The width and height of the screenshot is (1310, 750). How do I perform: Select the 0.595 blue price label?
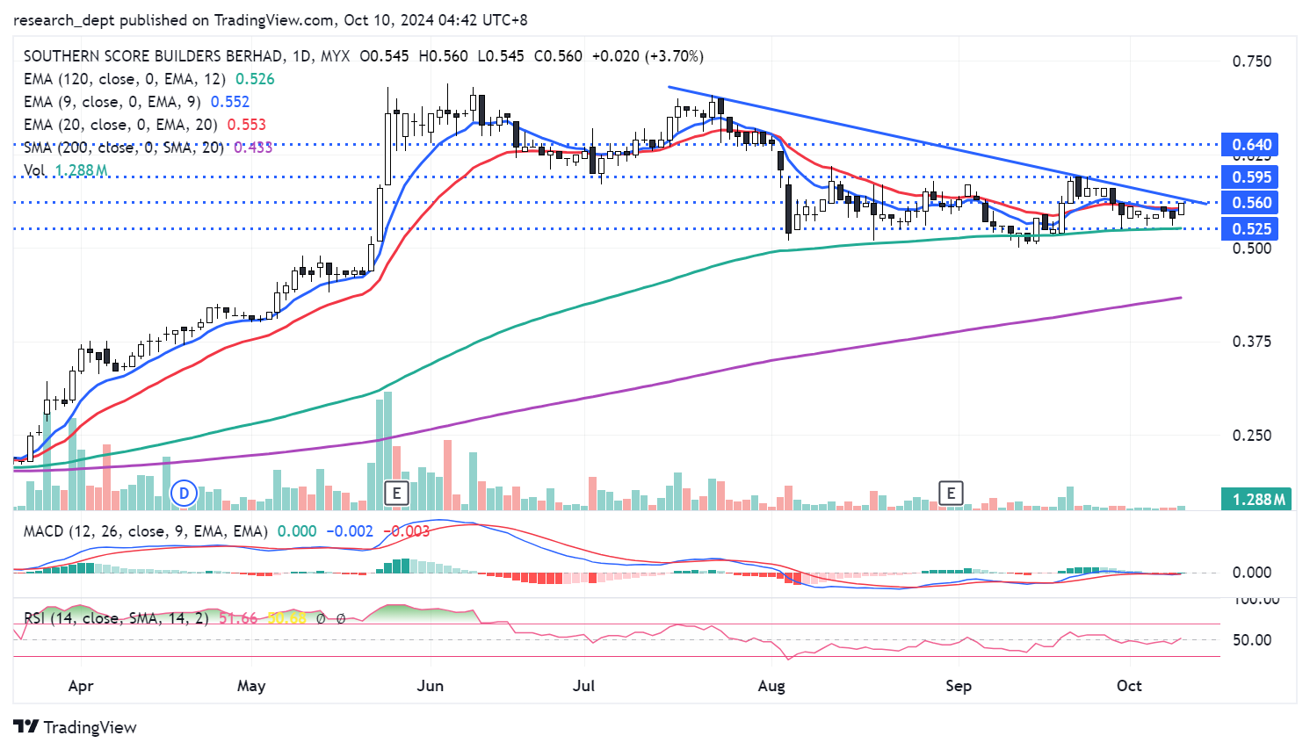point(1251,177)
